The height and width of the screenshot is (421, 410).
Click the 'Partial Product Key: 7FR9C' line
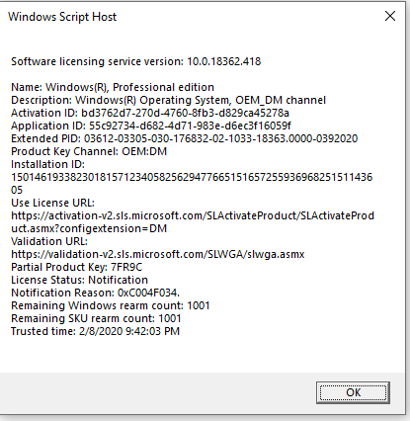pos(77,267)
